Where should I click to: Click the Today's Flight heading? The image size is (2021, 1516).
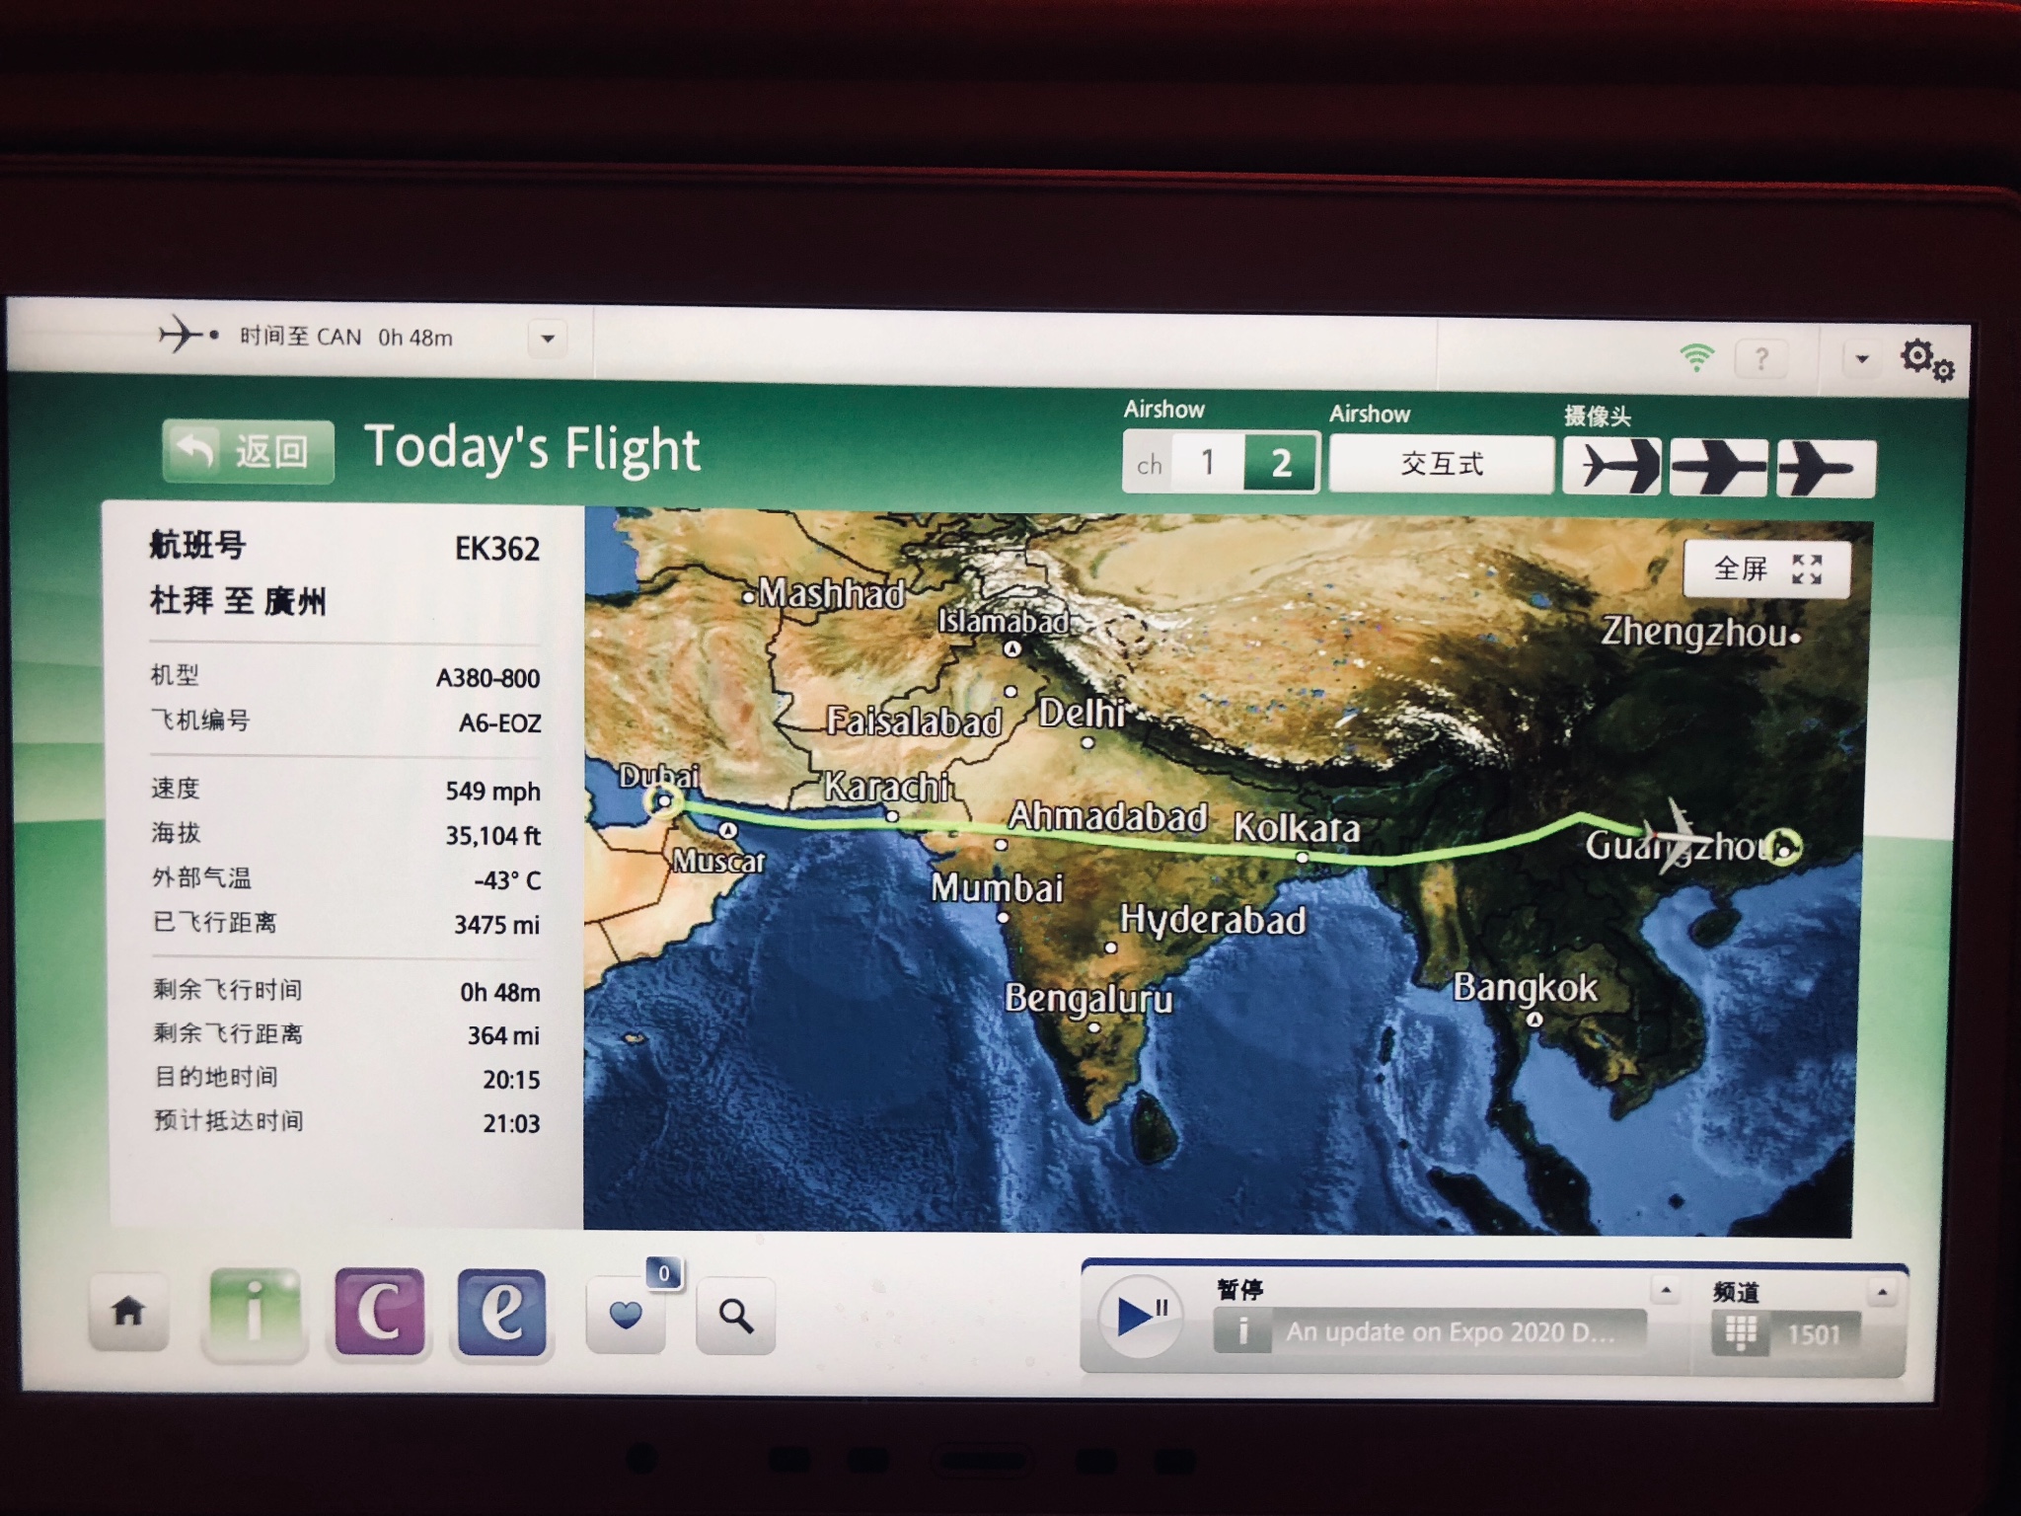click(x=532, y=449)
